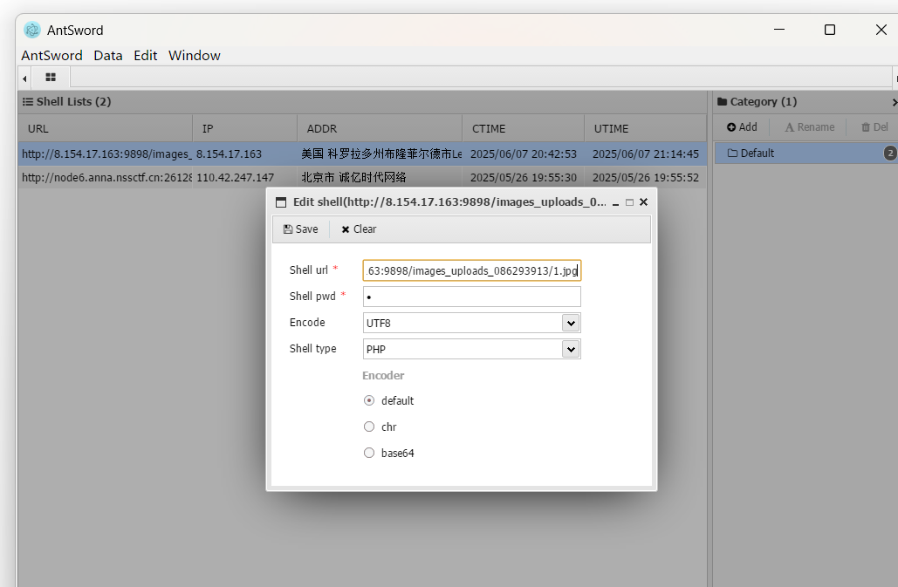Click the 2025/06/07 20:42:53 CTIME cell
Image resolution: width=898 pixels, height=587 pixels.
point(524,154)
